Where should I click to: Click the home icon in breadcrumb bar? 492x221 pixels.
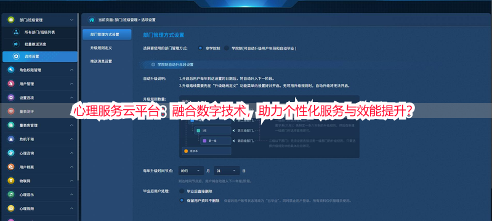[92, 20]
